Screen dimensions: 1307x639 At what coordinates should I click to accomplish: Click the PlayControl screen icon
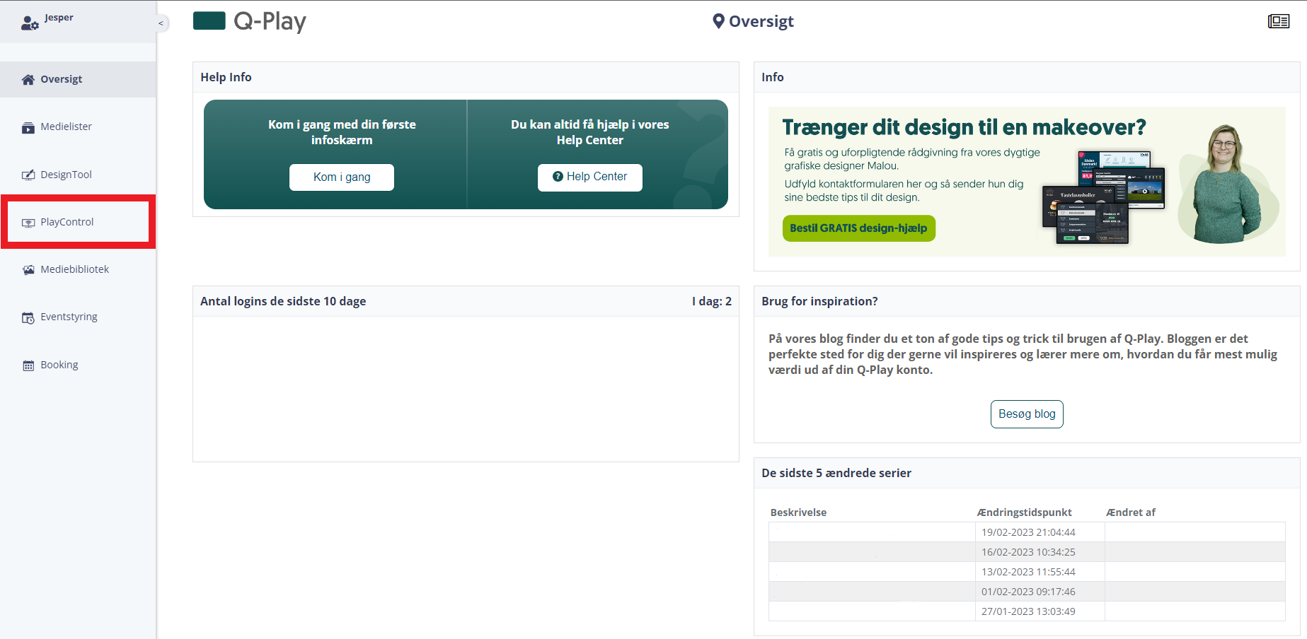(28, 223)
